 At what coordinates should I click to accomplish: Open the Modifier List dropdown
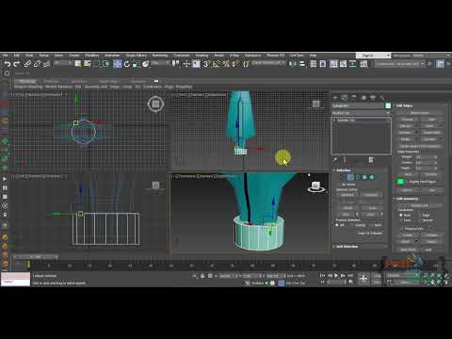(x=362, y=113)
